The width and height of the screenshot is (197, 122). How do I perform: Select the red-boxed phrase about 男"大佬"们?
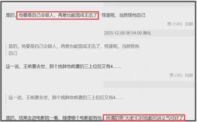point(144,118)
